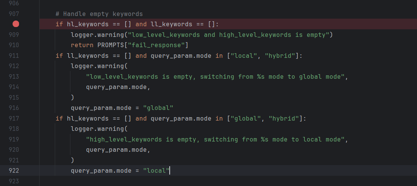This screenshot has width=417, height=186.
Task: Click the string "low_level_keywords and high_level_keywords is empty"
Action: (229, 35)
